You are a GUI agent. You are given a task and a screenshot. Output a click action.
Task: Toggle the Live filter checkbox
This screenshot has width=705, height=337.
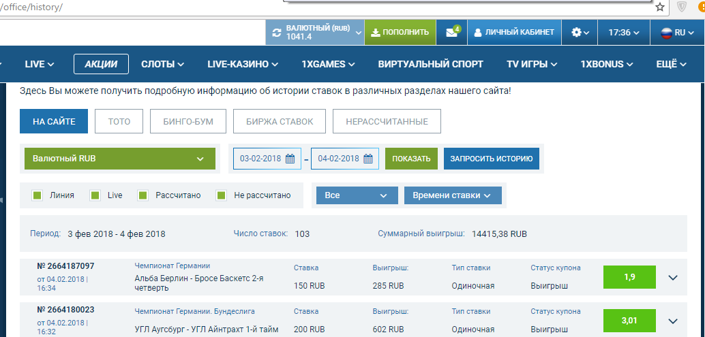(95, 195)
